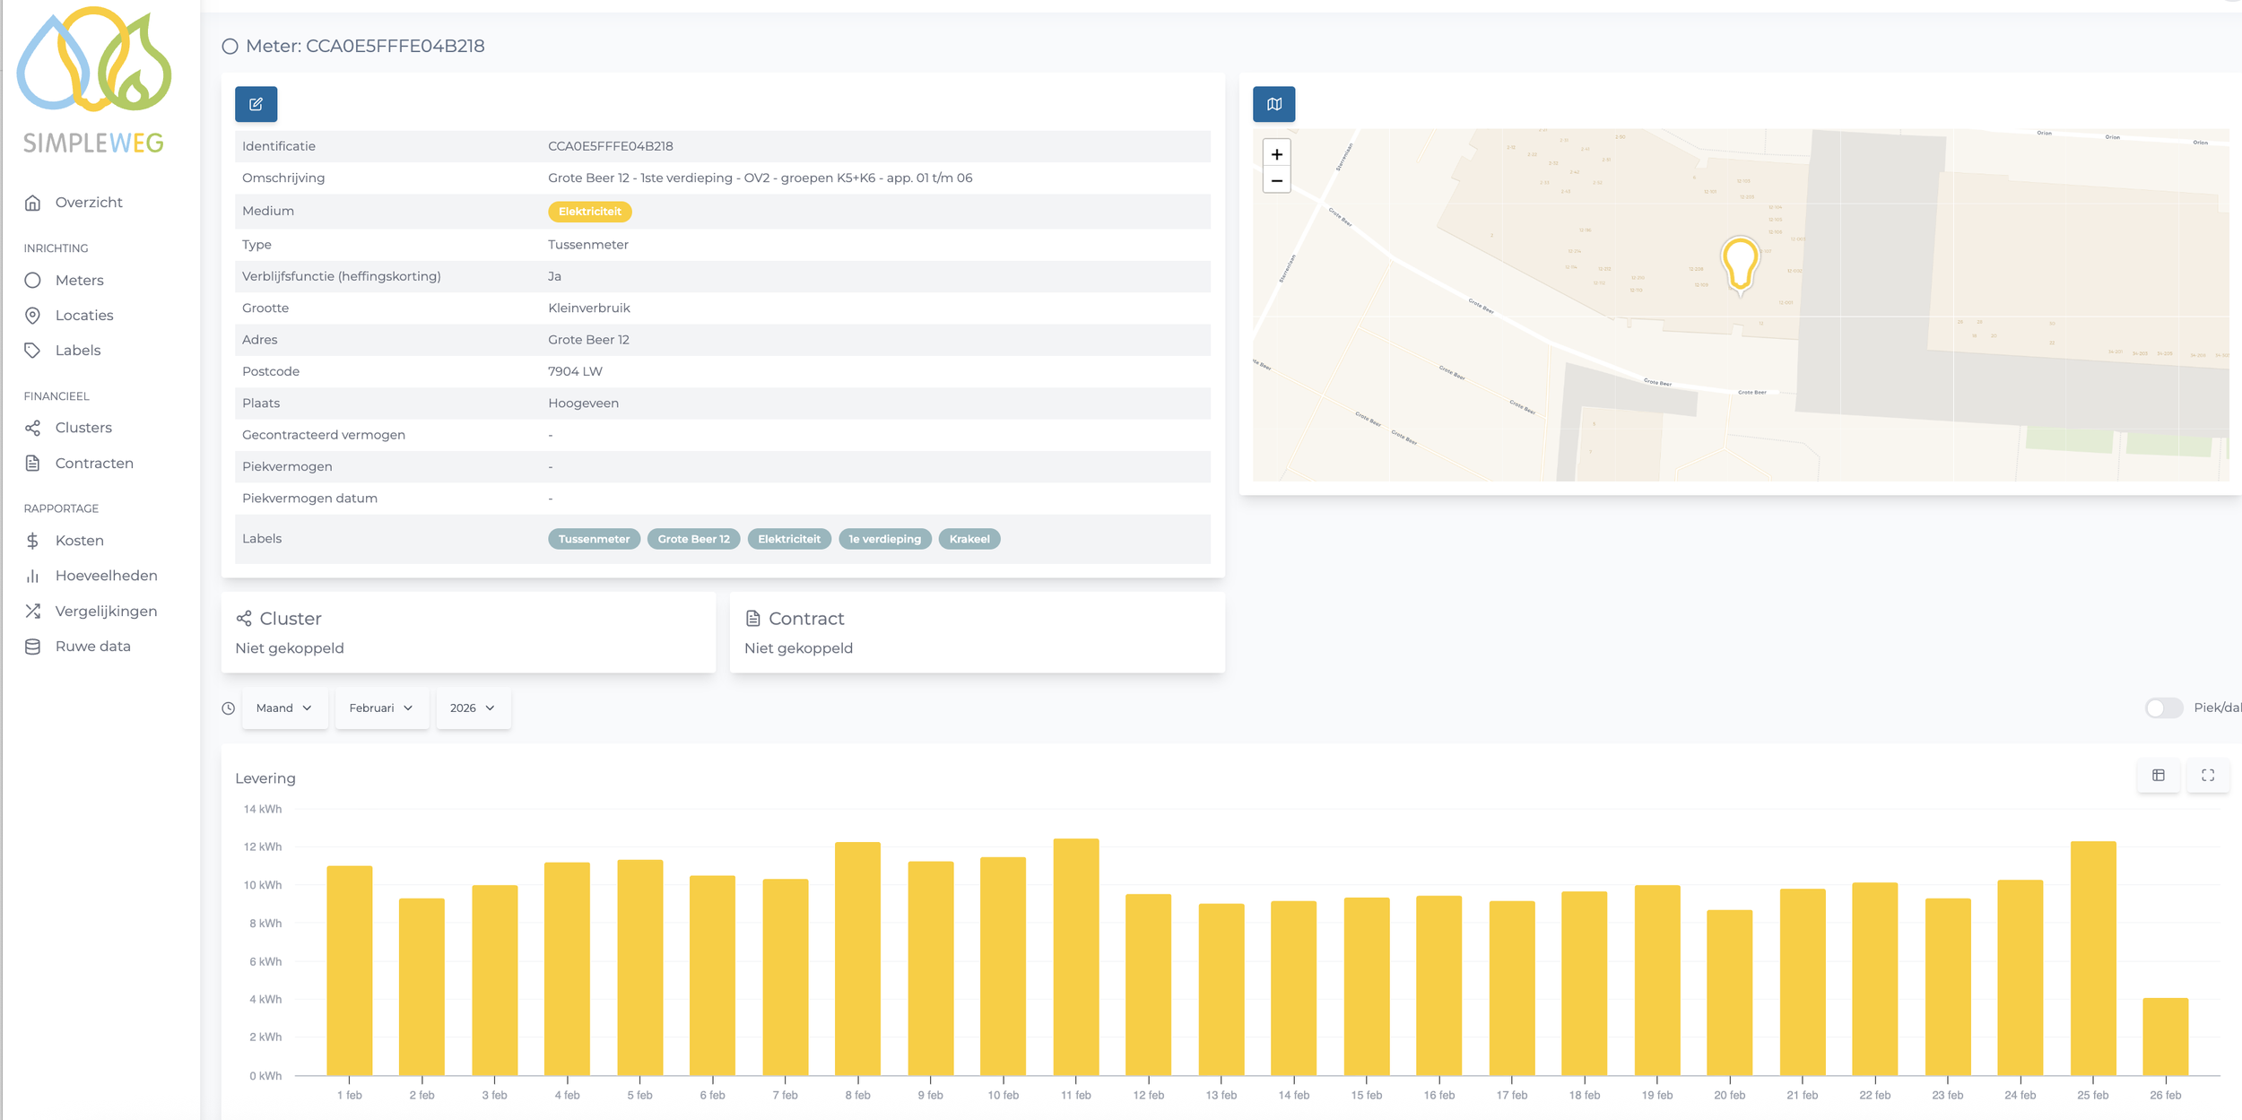
Task: Open the Februari month dropdown
Action: 381,708
